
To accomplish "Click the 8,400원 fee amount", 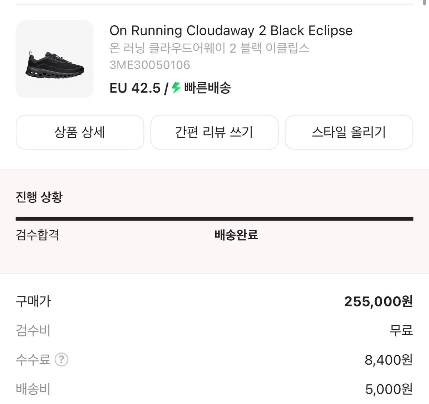I will (x=389, y=360).
